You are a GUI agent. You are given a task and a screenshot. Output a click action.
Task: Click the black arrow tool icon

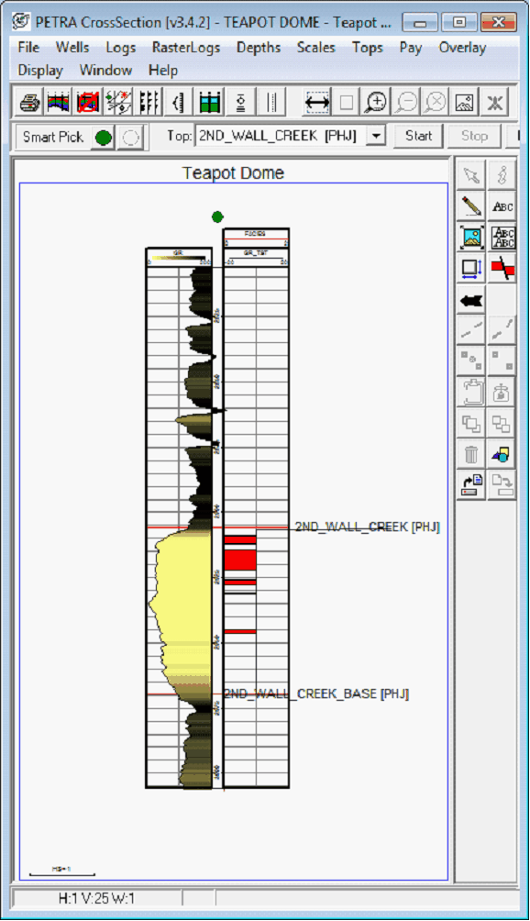tap(471, 300)
